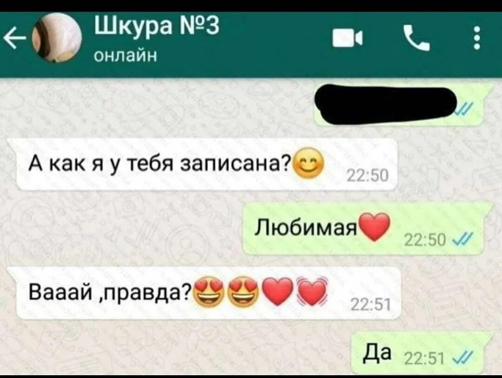Open contact info for Шкура №3
The height and width of the screenshot is (378, 502).
(157, 26)
